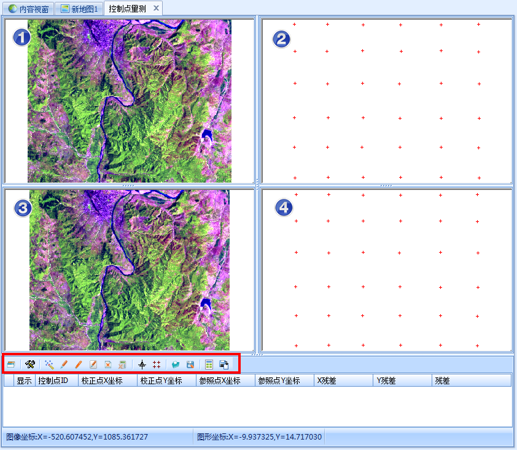Click the last toolbar icon with stacked disks

(x=224, y=365)
